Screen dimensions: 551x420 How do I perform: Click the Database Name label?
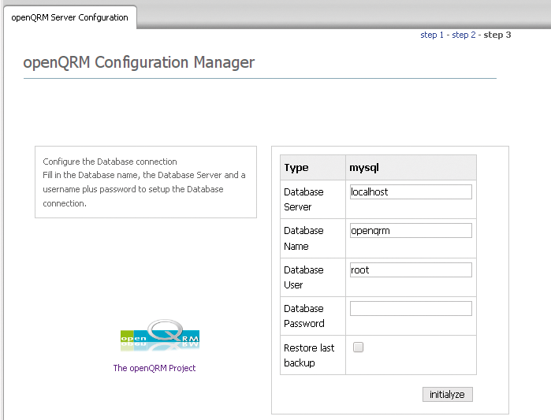(x=303, y=238)
